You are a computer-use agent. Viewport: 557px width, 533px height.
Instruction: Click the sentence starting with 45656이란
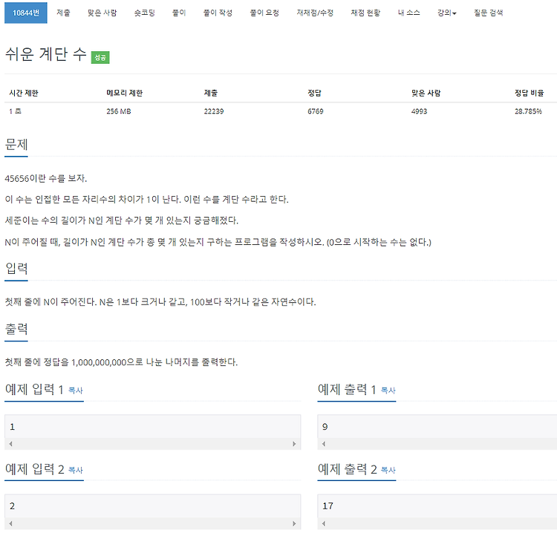tap(46, 178)
